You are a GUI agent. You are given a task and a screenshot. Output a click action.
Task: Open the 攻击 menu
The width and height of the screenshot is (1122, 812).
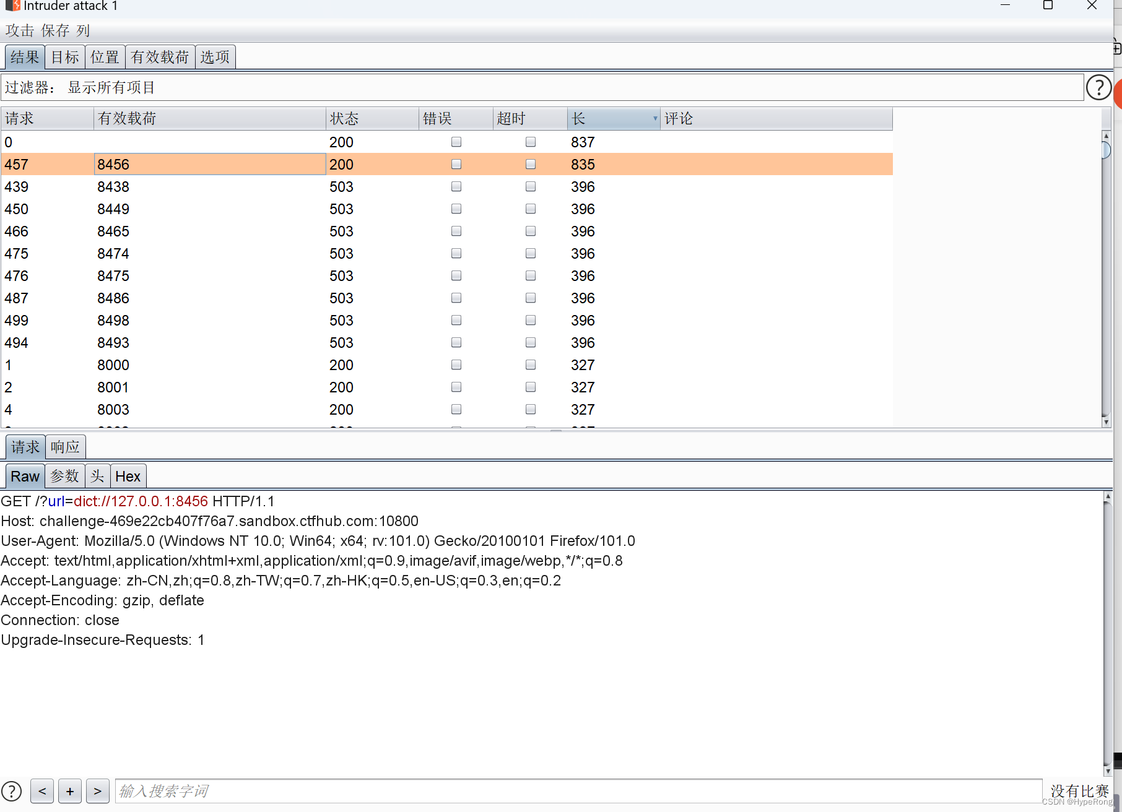tap(20, 30)
